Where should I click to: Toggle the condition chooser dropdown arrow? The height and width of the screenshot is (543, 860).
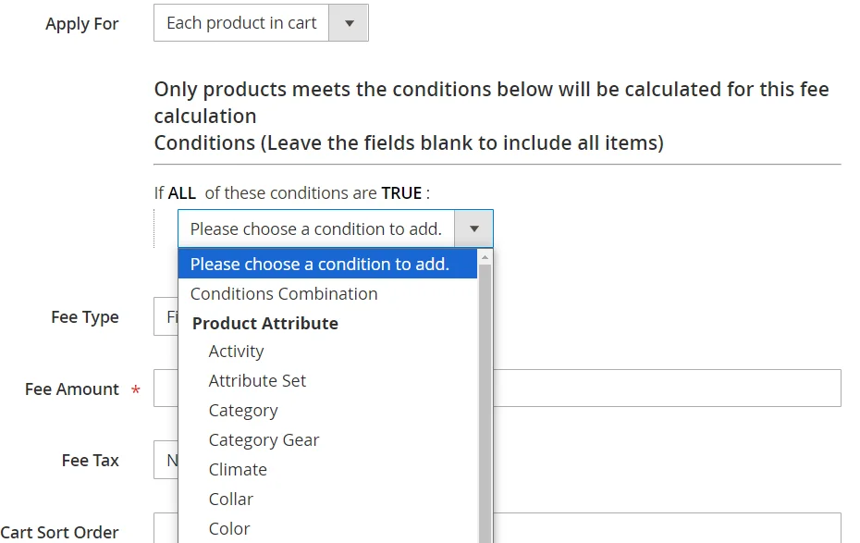click(473, 228)
